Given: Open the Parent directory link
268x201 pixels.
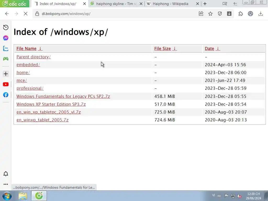Looking at the screenshot, I should pos(33,57).
